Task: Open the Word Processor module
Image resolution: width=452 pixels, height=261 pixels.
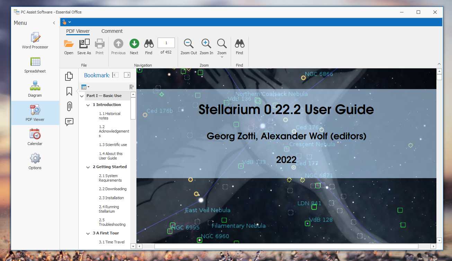Action: click(35, 40)
